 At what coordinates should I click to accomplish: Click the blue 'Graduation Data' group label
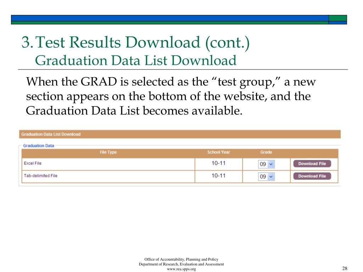[38, 146]
